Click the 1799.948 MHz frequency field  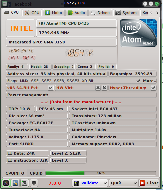click(x=76, y=33)
